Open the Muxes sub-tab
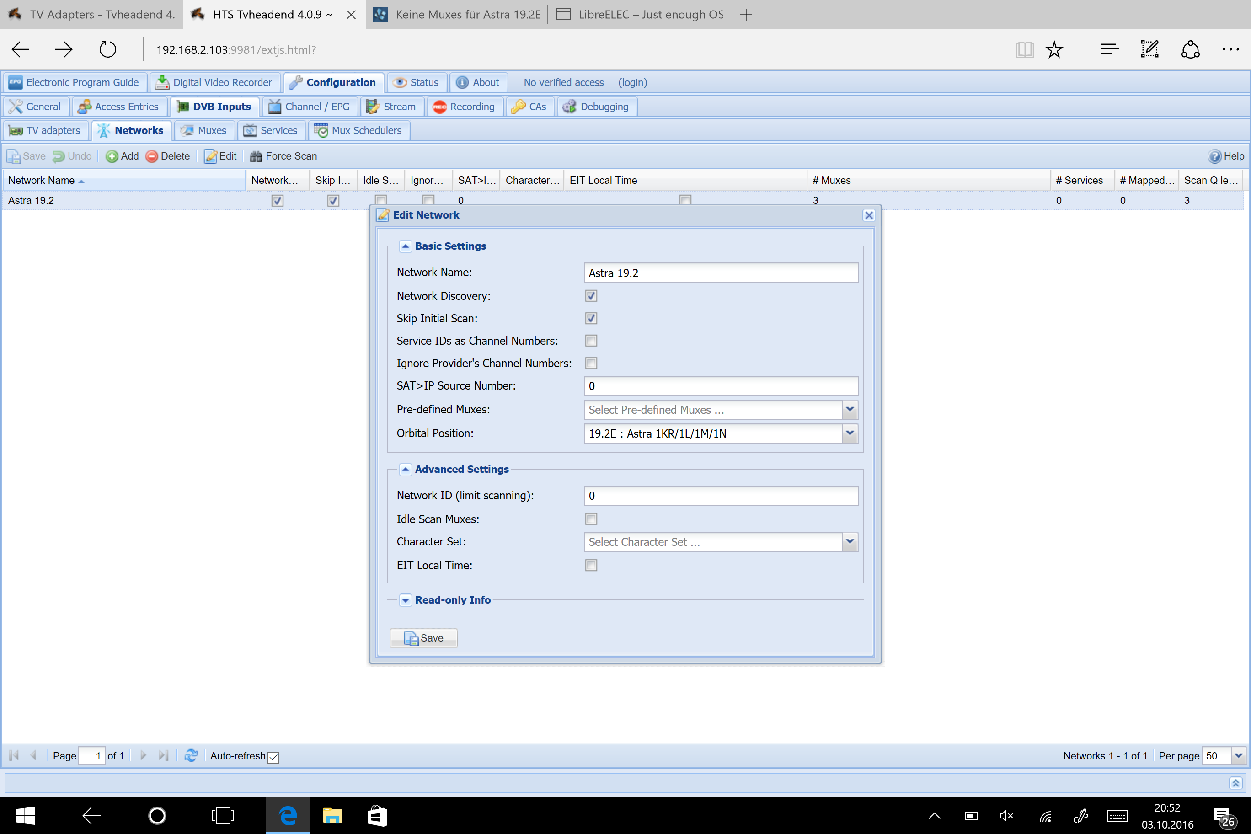Image resolution: width=1251 pixels, height=834 pixels. [204, 130]
